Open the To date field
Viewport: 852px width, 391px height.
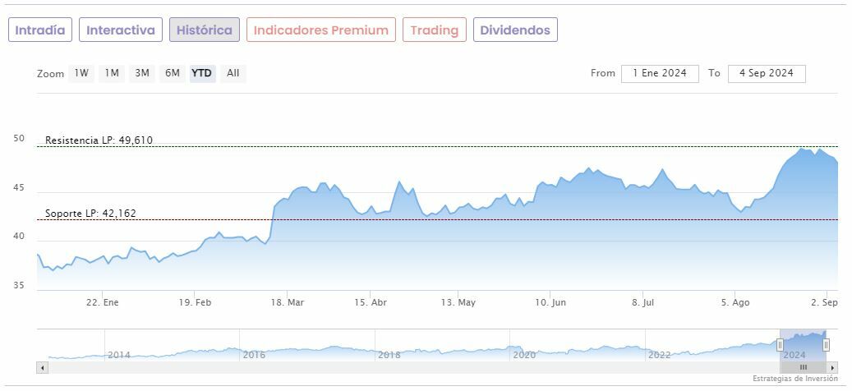point(766,73)
